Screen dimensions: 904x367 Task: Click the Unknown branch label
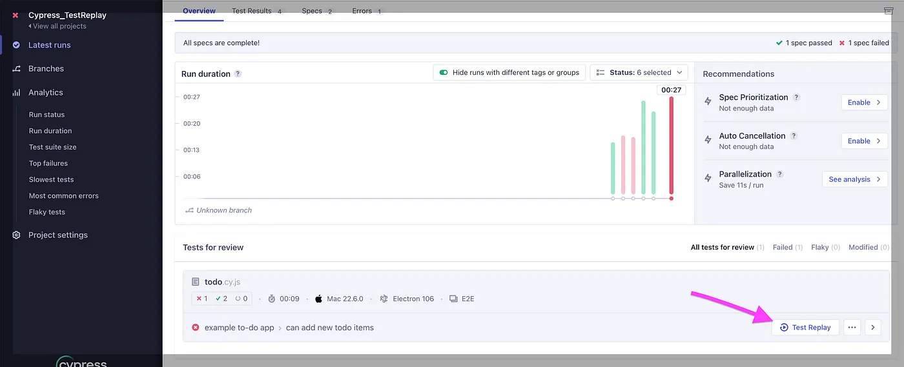point(224,210)
